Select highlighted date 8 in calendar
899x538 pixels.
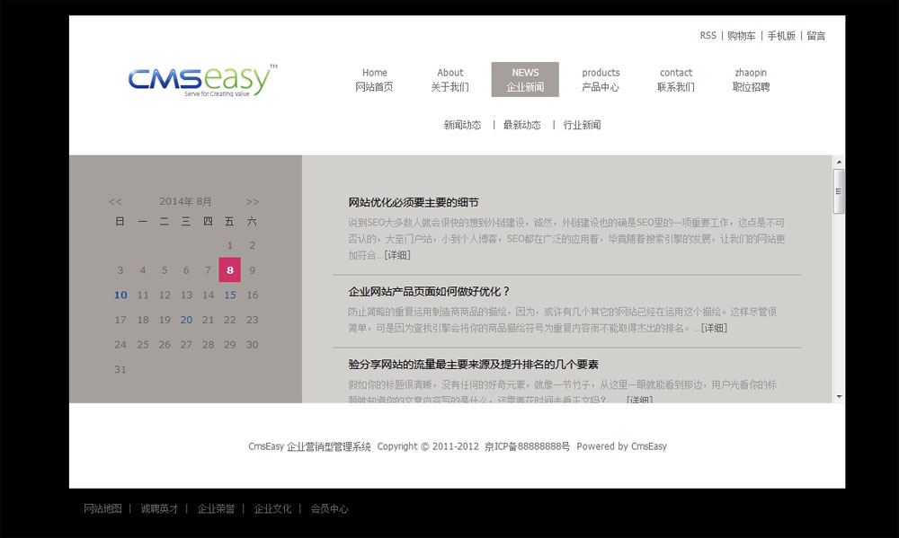230,269
